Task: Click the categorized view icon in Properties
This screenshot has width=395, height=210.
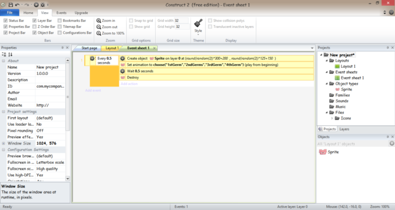Action: click(4, 55)
